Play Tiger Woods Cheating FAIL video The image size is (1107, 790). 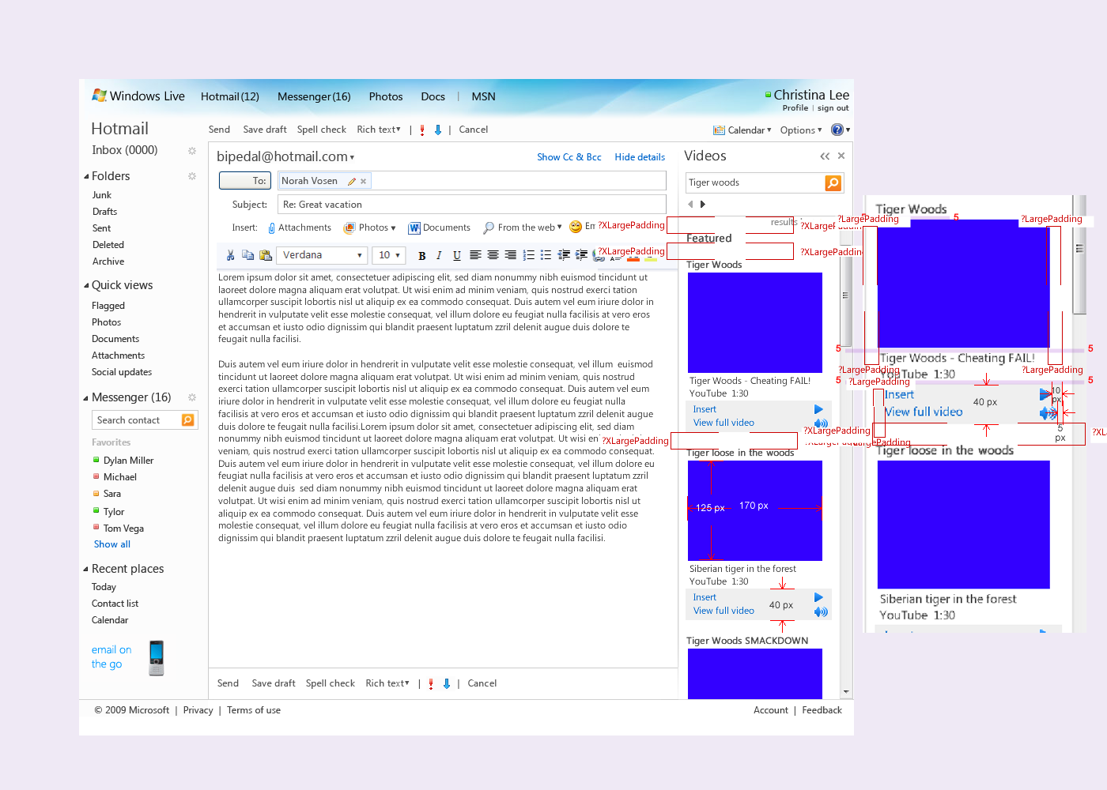pos(818,409)
